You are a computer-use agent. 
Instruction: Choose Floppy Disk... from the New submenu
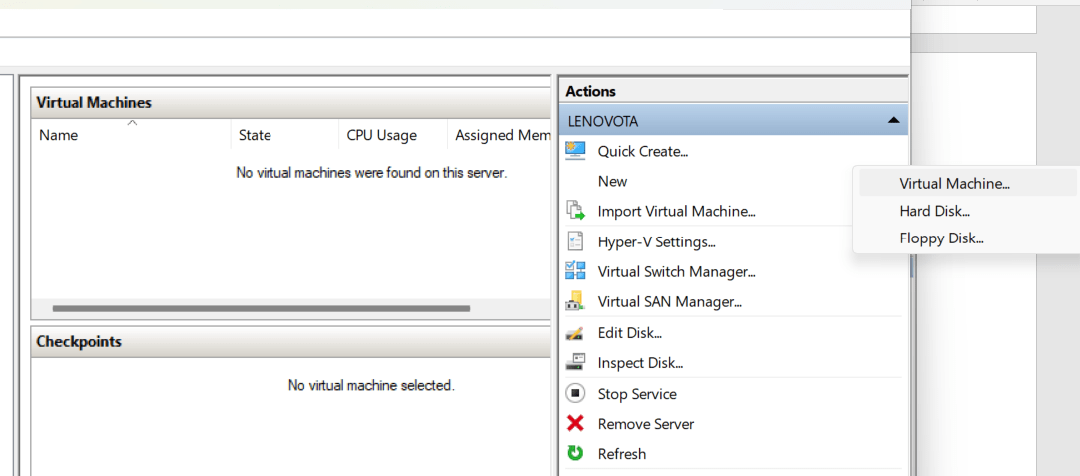click(941, 238)
